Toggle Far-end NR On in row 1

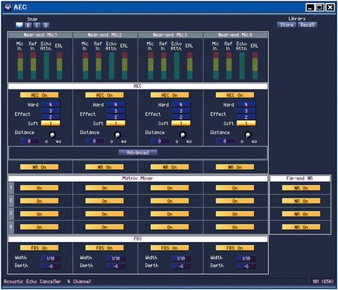point(301,188)
